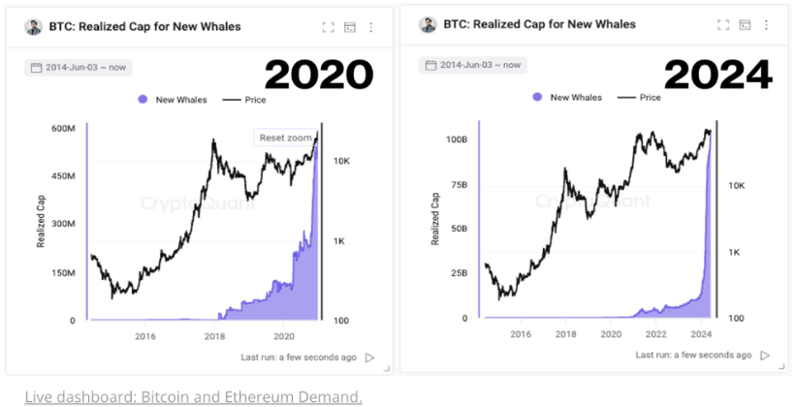Toggle Price series in 2024 chart legend
Screen dimensions: 797x407
(x=640, y=97)
